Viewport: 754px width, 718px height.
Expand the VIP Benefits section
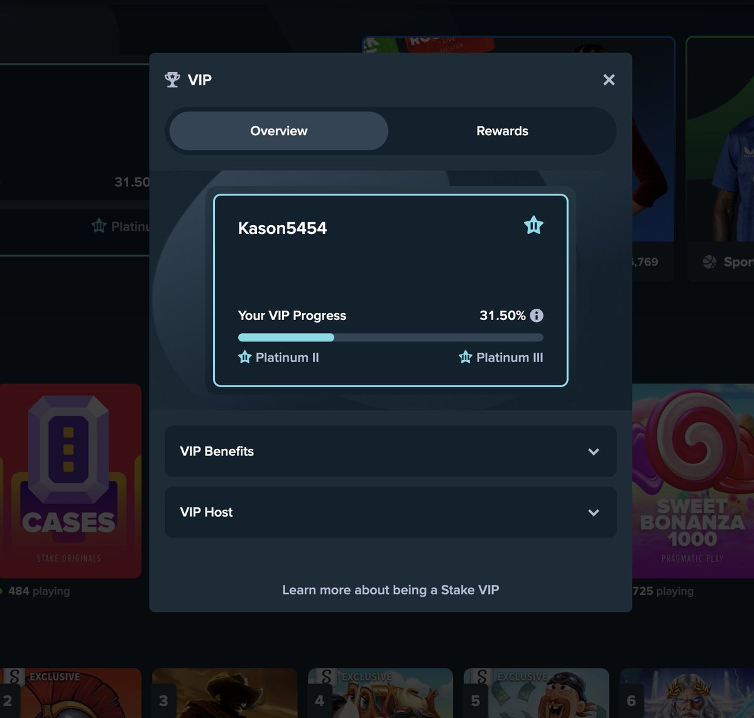390,451
